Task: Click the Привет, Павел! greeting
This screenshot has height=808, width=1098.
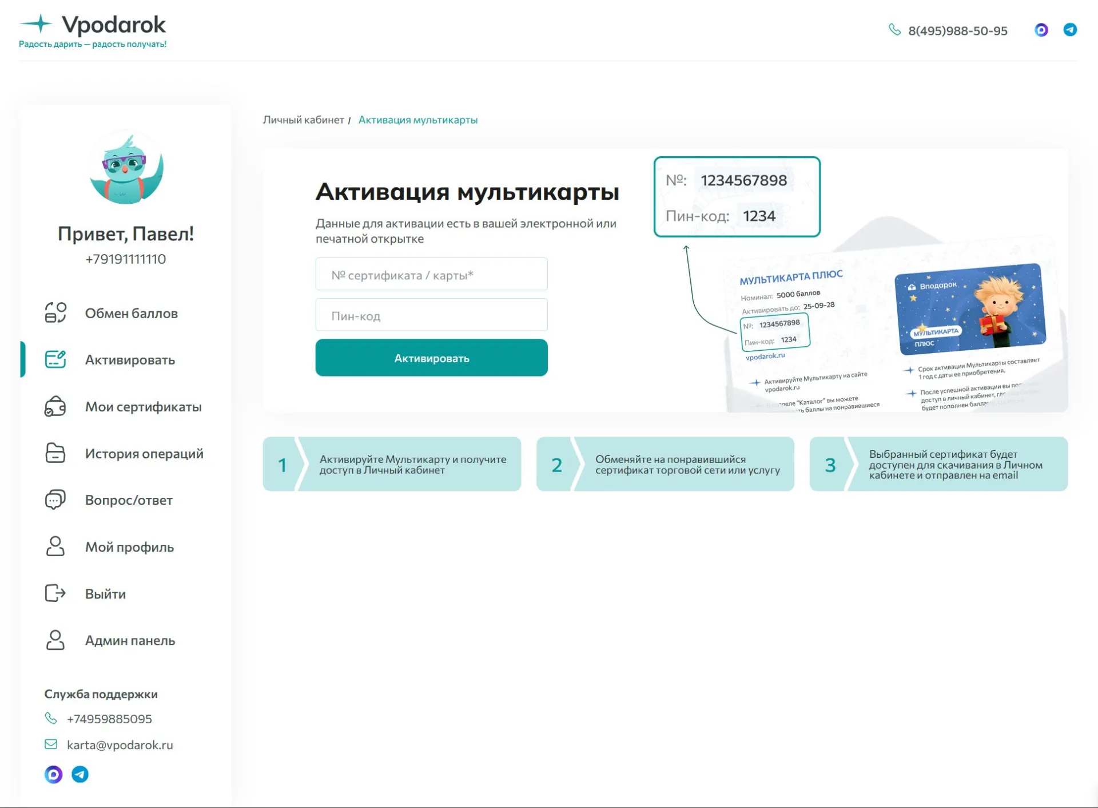Action: pos(126,233)
